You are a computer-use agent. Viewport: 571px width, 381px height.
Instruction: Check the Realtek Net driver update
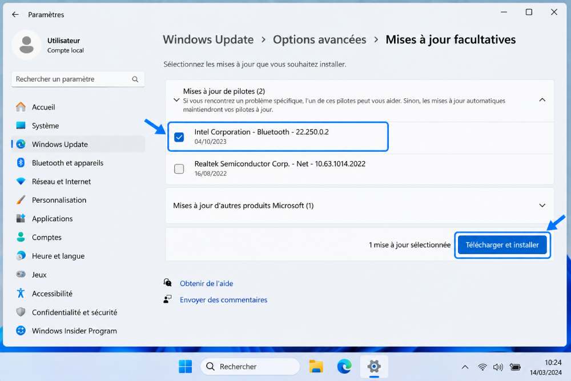click(x=179, y=169)
